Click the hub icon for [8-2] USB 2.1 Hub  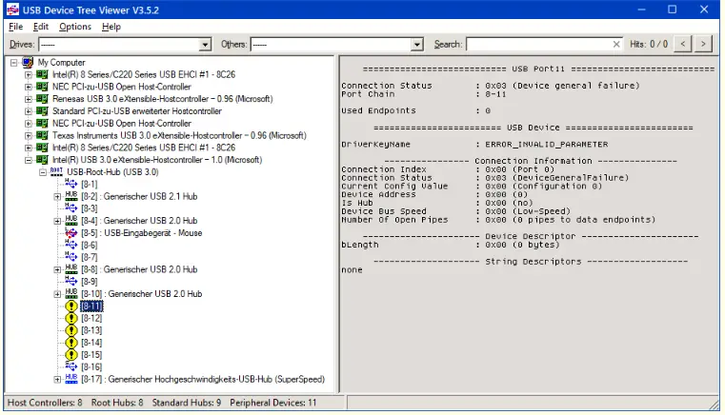click(71, 196)
